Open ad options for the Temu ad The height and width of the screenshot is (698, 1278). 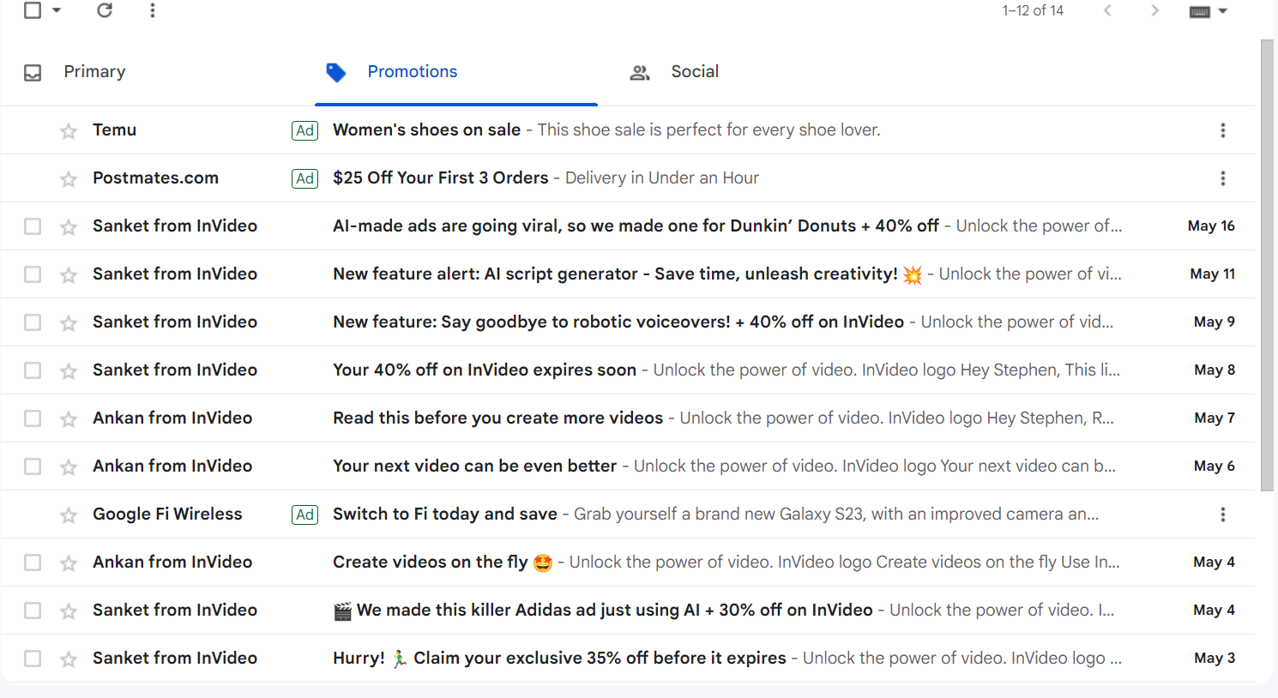(x=1223, y=130)
